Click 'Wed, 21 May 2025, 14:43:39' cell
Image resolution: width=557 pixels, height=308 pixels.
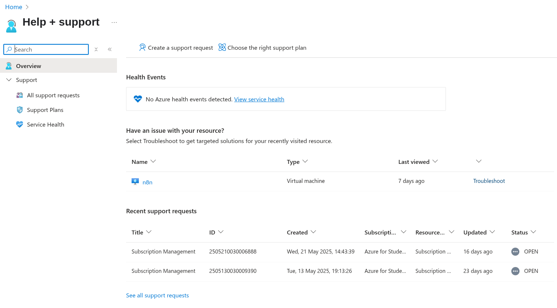pyautogui.click(x=321, y=252)
